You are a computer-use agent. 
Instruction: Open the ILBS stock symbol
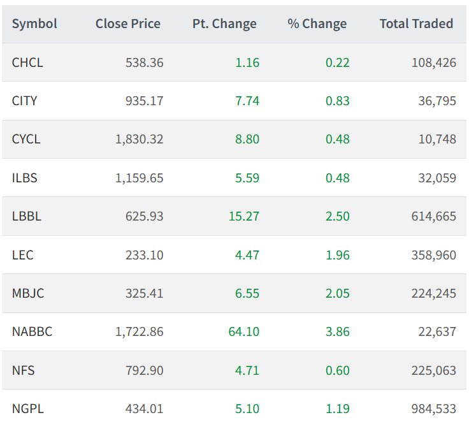[24, 178]
